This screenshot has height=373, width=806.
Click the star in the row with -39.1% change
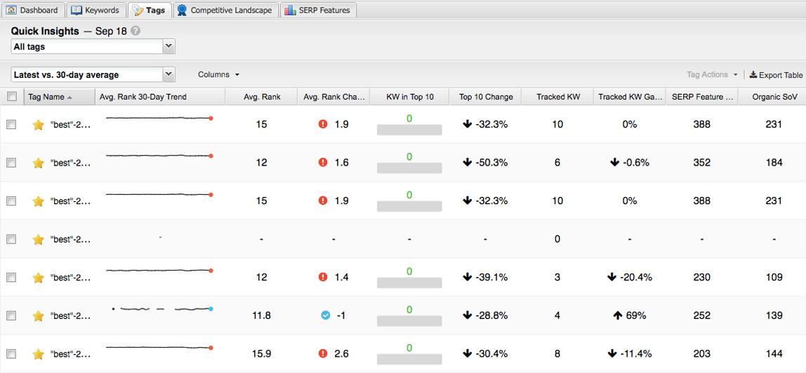38,278
